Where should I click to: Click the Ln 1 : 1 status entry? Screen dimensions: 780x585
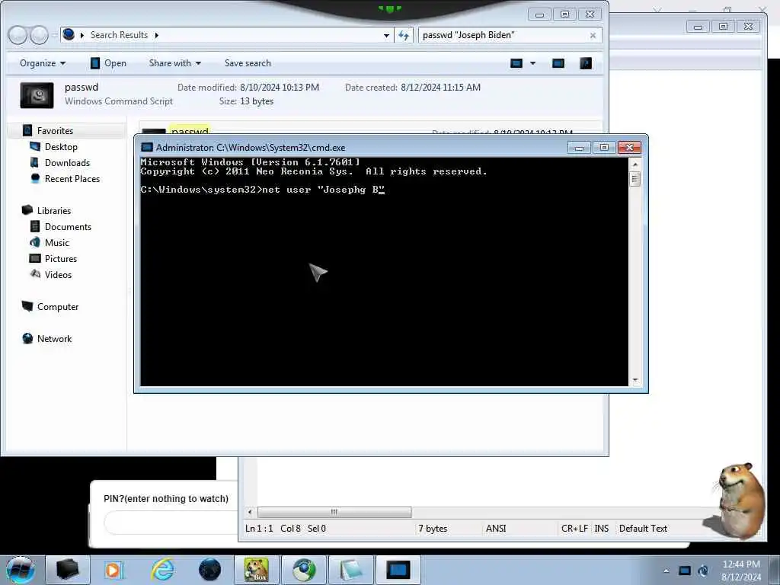pos(259,529)
